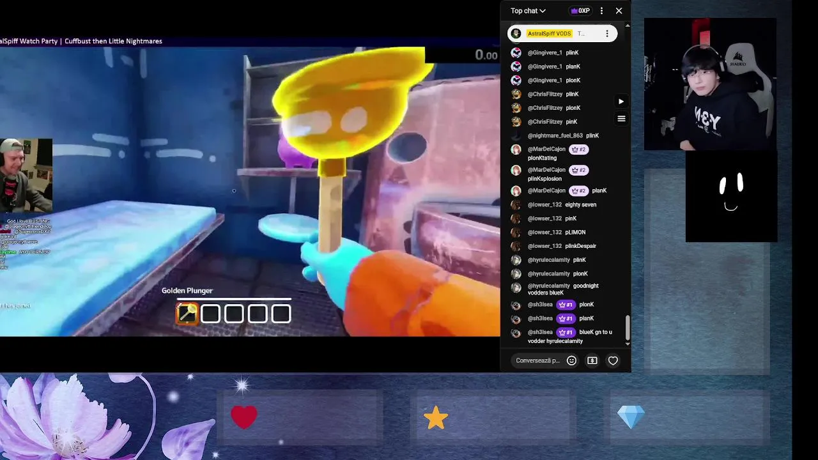
Task: Open pinned AstralSpiff VODS message options
Action: pyautogui.click(x=607, y=33)
